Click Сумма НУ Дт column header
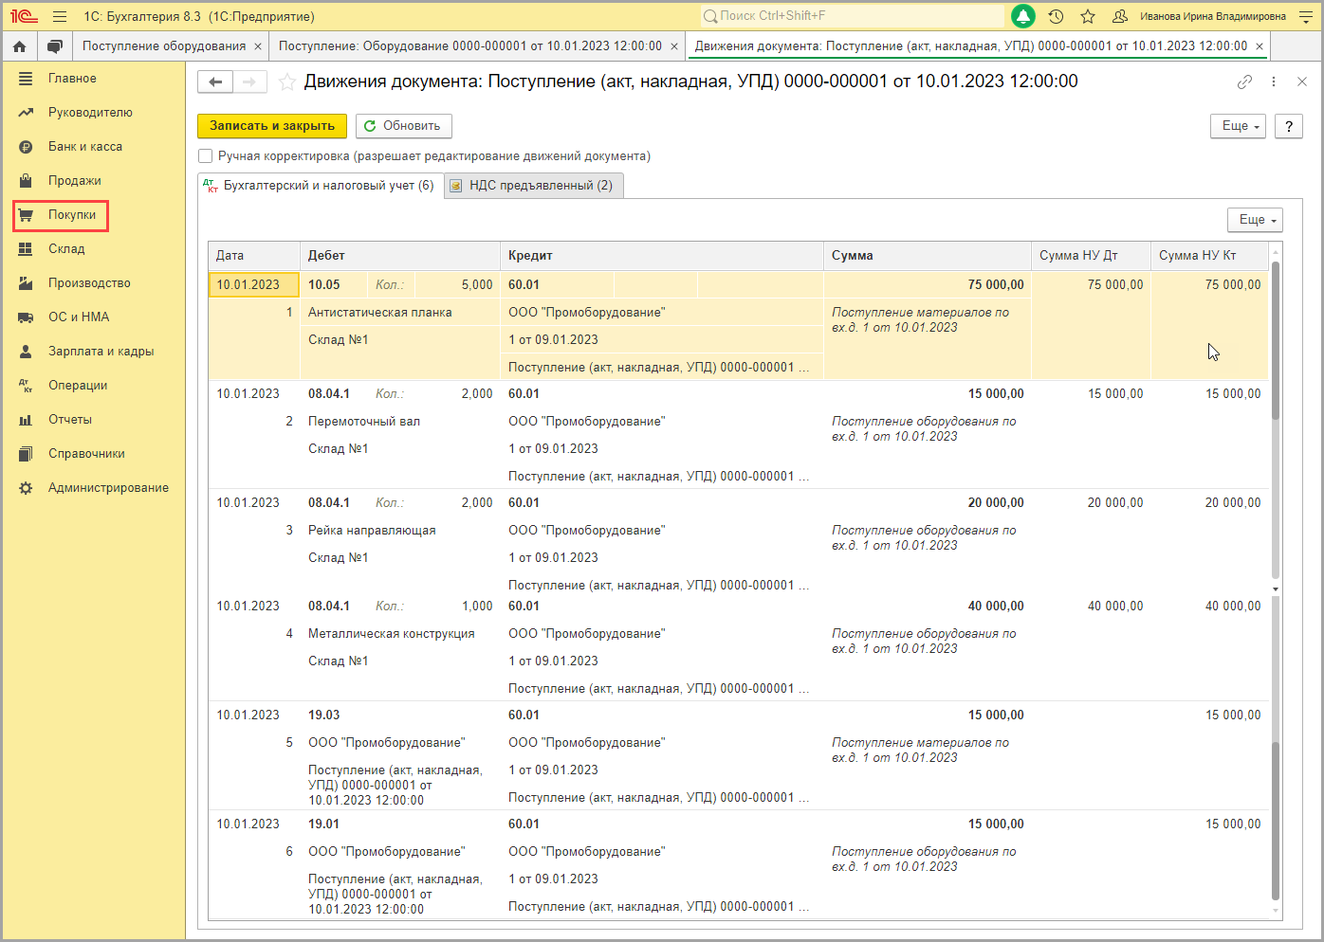The width and height of the screenshot is (1324, 942). (x=1091, y=256)
